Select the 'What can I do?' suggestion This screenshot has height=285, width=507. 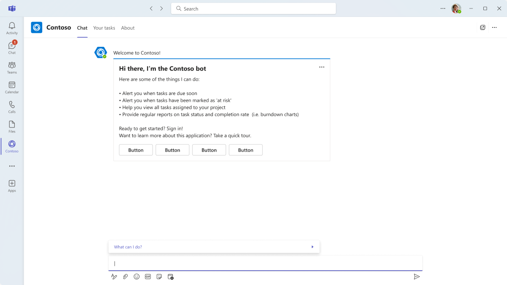[x=214, y=247]
